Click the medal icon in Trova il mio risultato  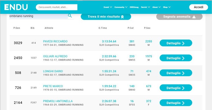coord(122,17)
